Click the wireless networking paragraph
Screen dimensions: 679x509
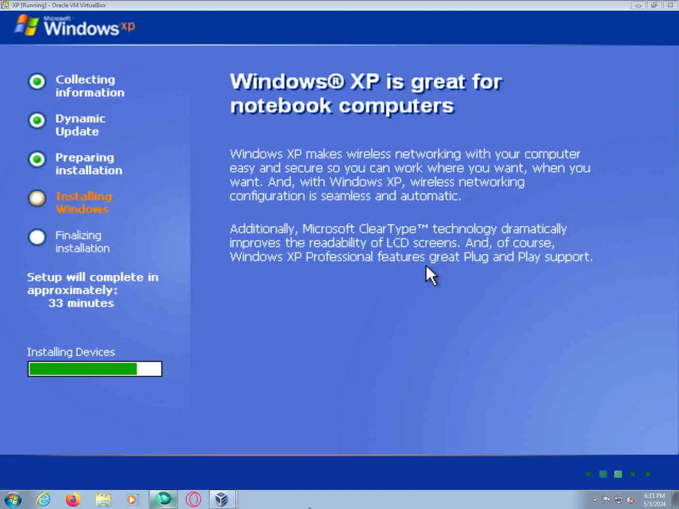pyautogui.click(x=410, y=175)
